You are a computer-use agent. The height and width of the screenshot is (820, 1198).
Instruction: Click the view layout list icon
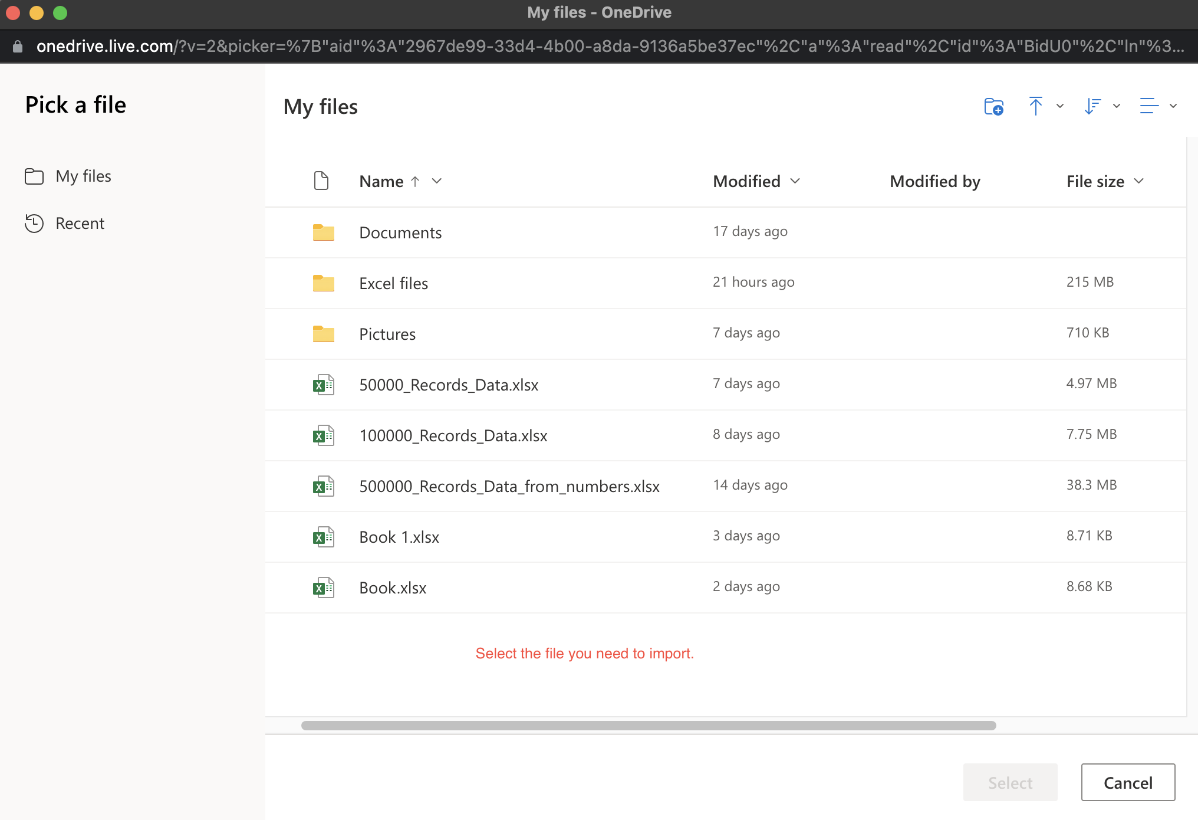pyautogui.click(x=1149, y=106)
